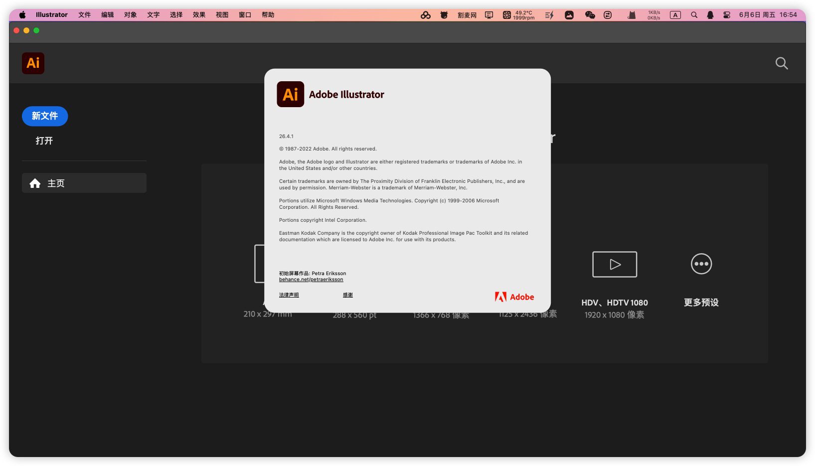The height and width of the screenshot is (466, 815).
Task: Open the 感谢 credits link
Action: 347,295
